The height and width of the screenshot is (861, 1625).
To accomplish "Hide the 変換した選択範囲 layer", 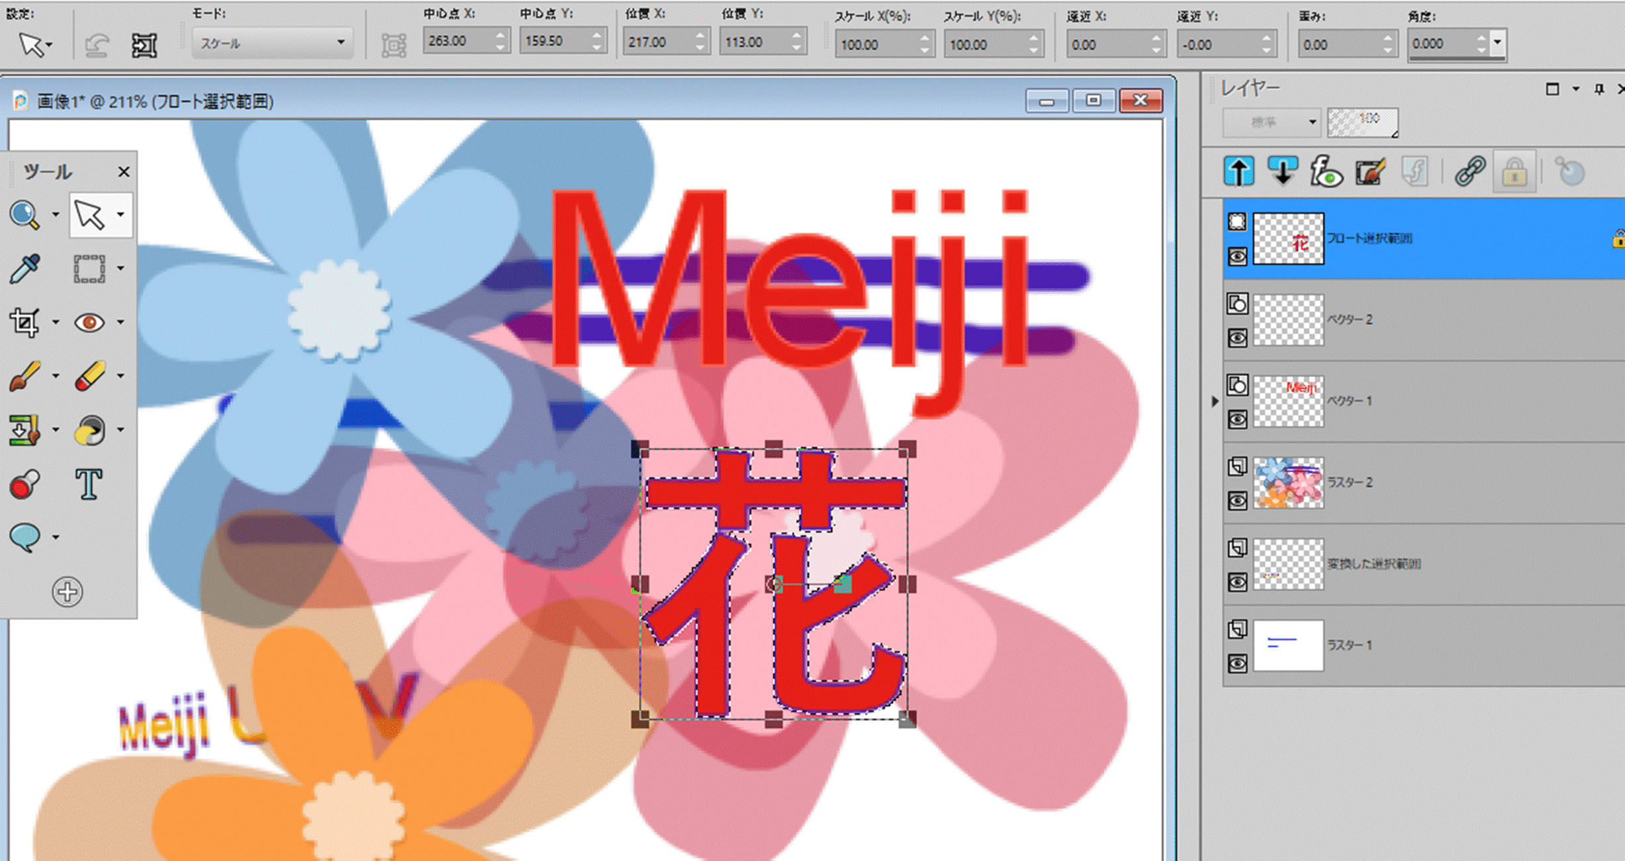I will point(1237,582).
